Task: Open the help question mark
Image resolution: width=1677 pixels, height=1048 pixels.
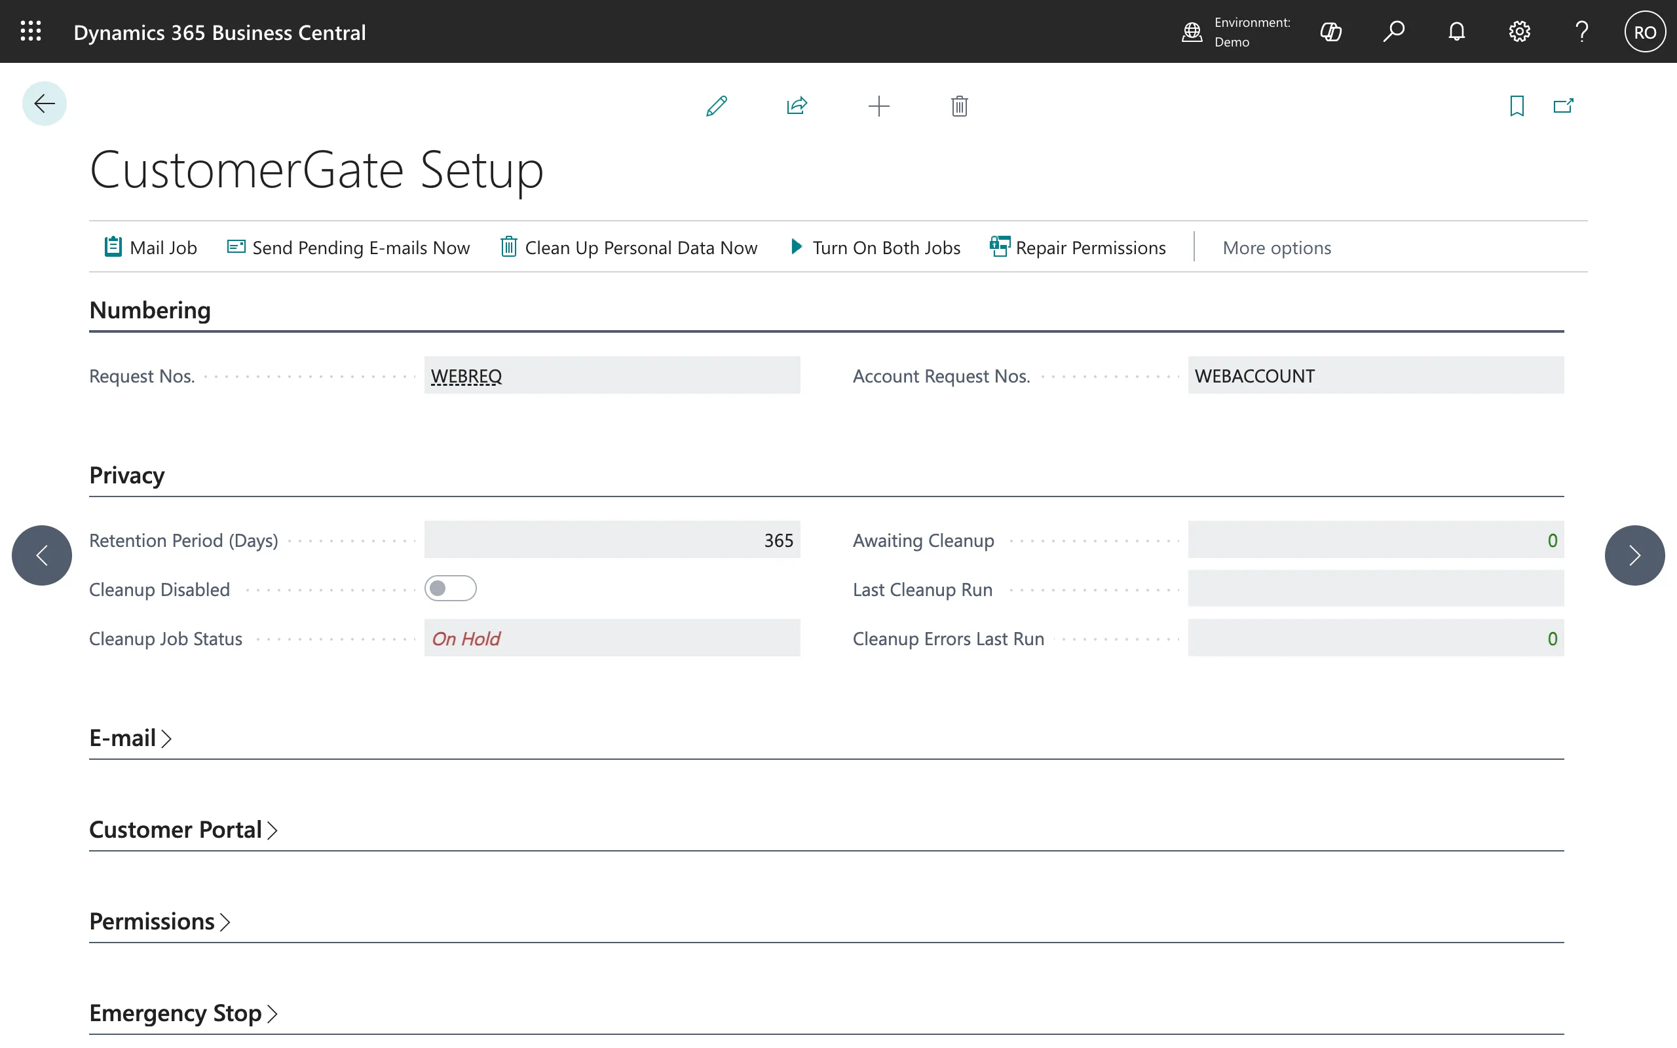Action: [x=1582, y=32]
